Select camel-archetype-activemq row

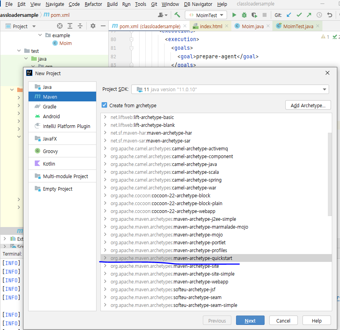tap(216, 148)
